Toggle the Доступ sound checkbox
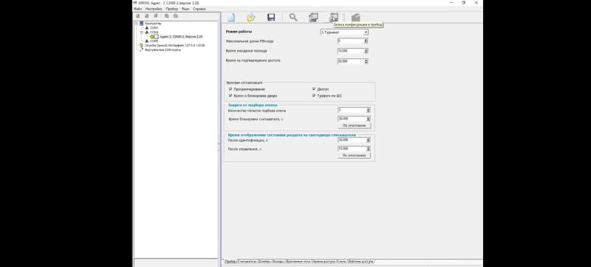The width and height of the screenshot is (591, 267). pos(313,89)
